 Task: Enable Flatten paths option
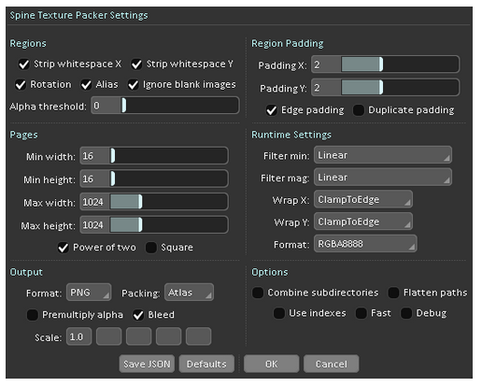pyautogui.click(x=393, y=293)
